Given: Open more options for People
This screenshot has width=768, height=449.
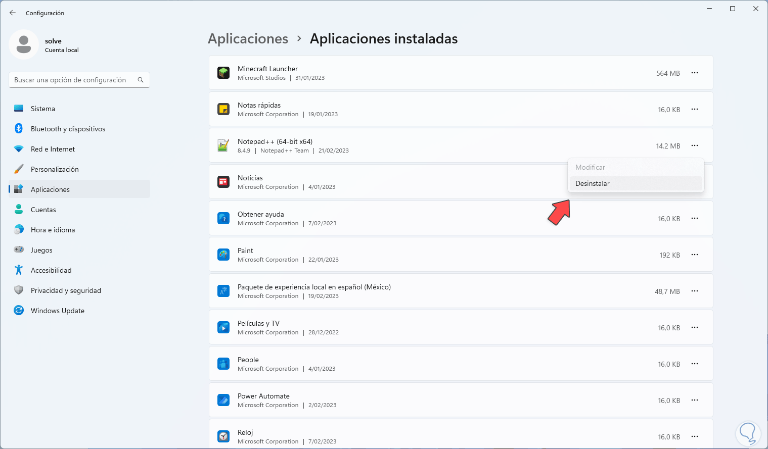Looking at the screenshot, I should pos(695,364).
